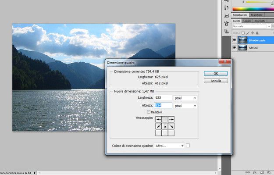
Task: Open the fx layer style icon
Action: point(255,172)
